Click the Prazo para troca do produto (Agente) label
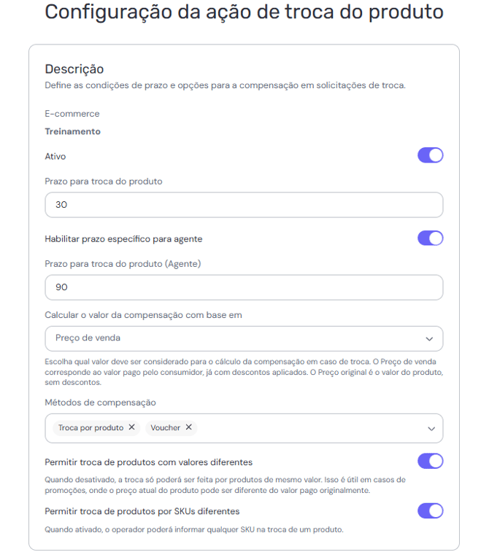 coord(123,263)
